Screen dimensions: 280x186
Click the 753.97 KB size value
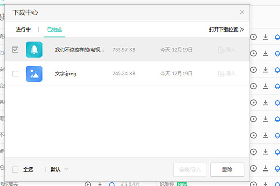point(124,50)
